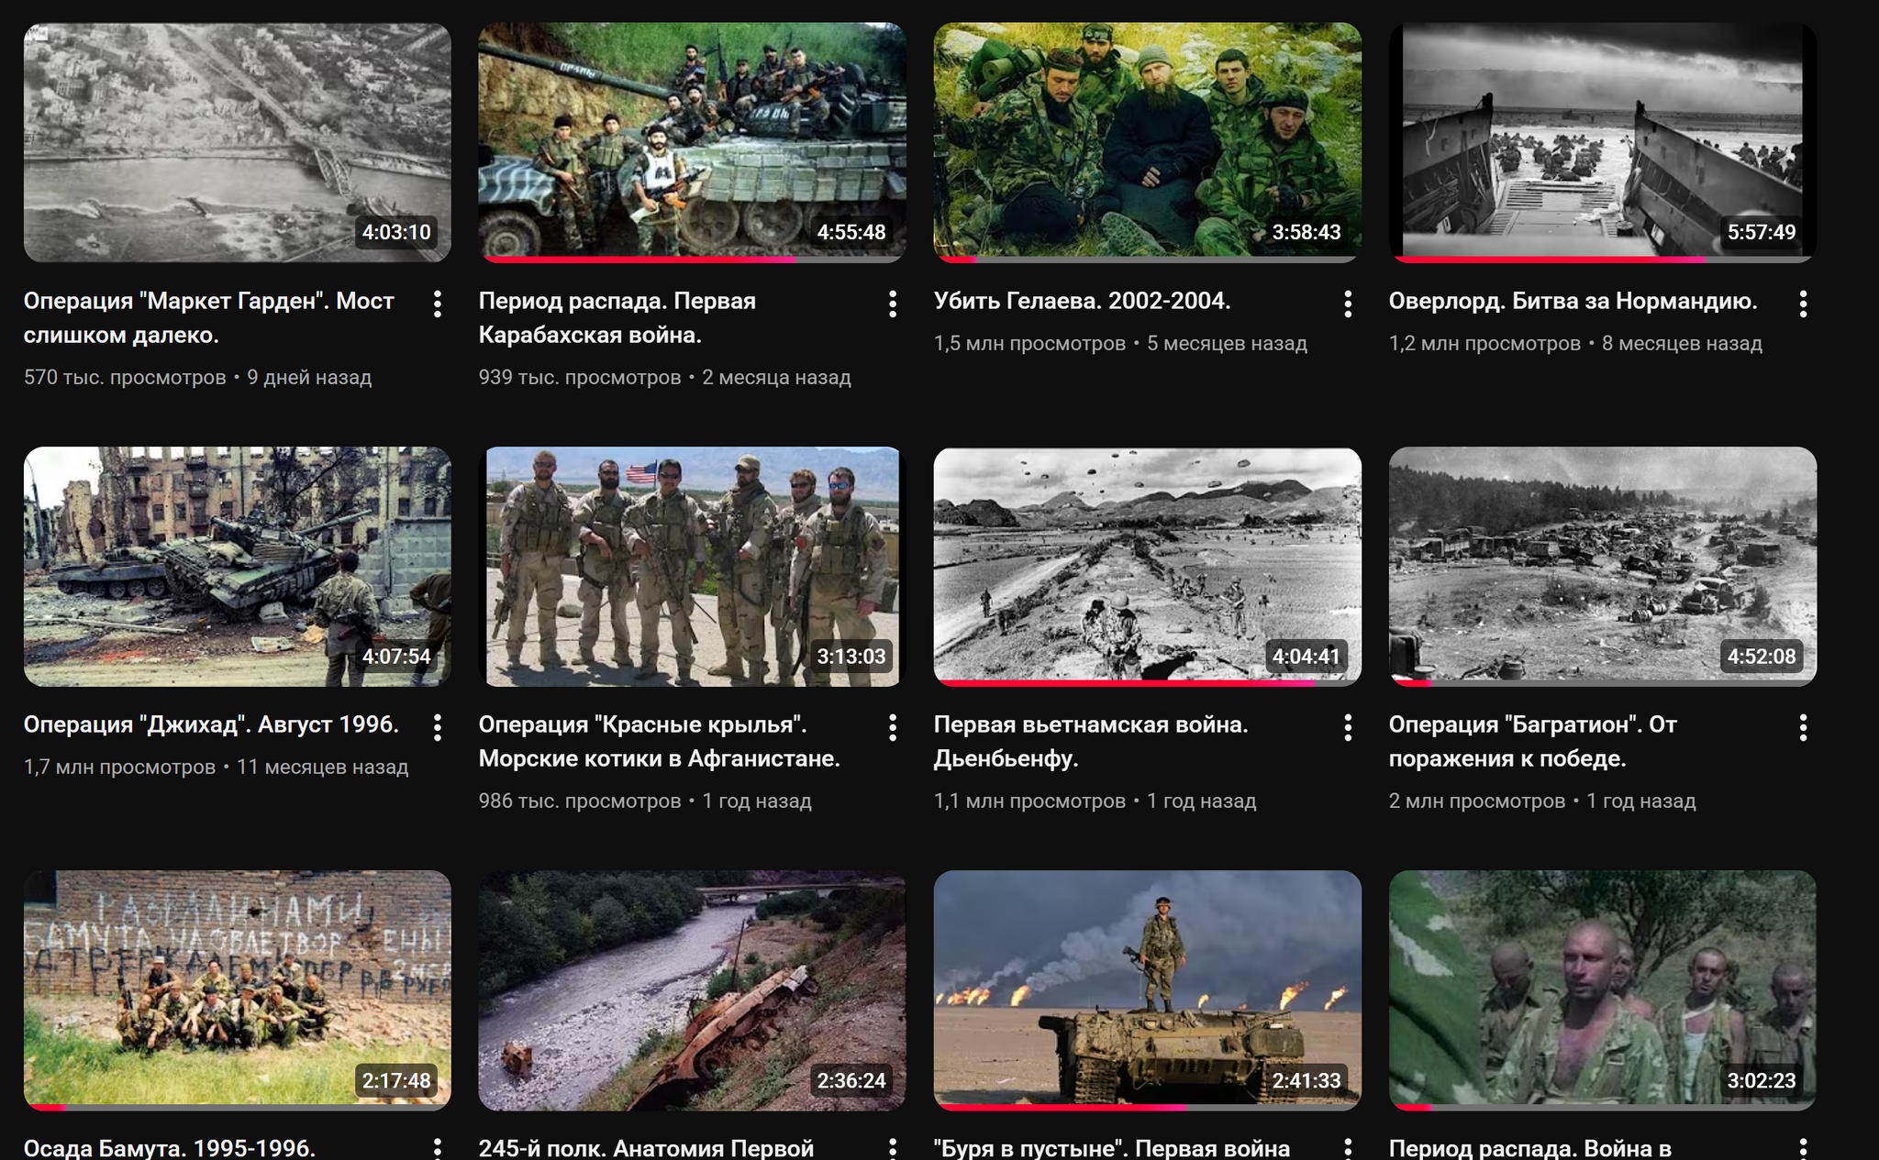Open thumbnail of soldier standing on destroyed tank
Screen dimensions: 1879x1160
click(x=1148, y=990)
